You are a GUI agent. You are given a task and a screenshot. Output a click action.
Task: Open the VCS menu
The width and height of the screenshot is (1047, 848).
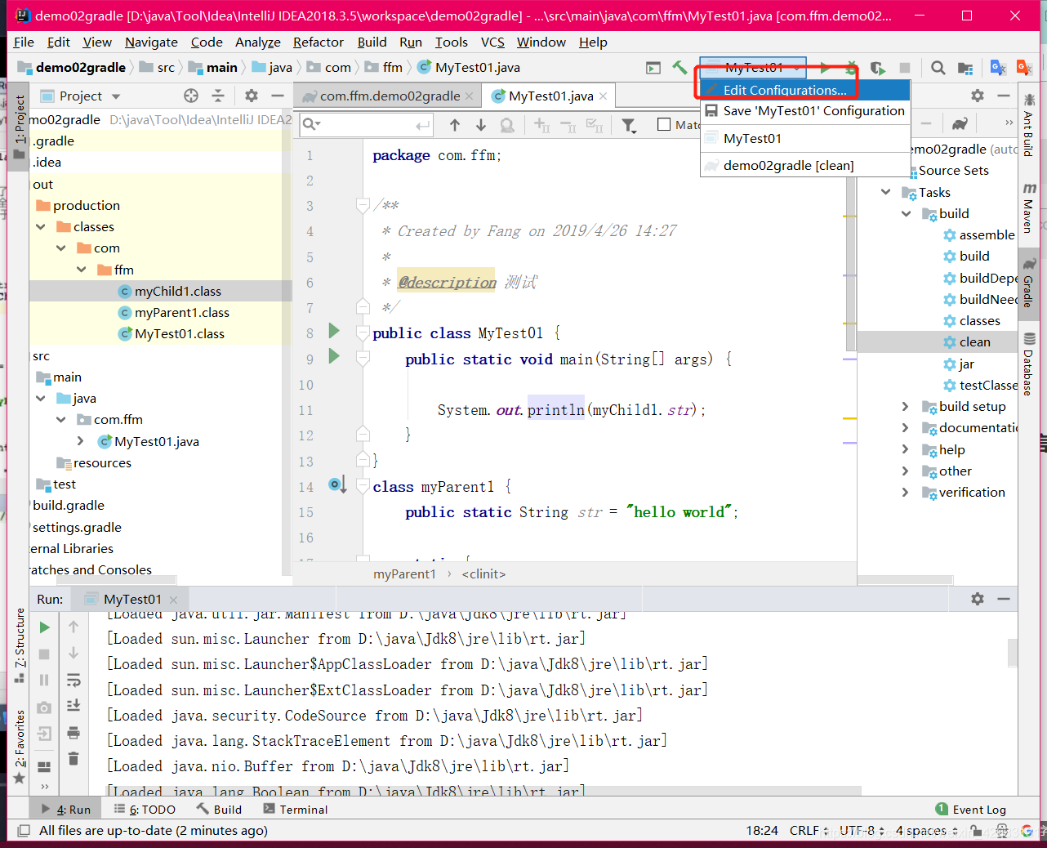click(x=492, y=42)
